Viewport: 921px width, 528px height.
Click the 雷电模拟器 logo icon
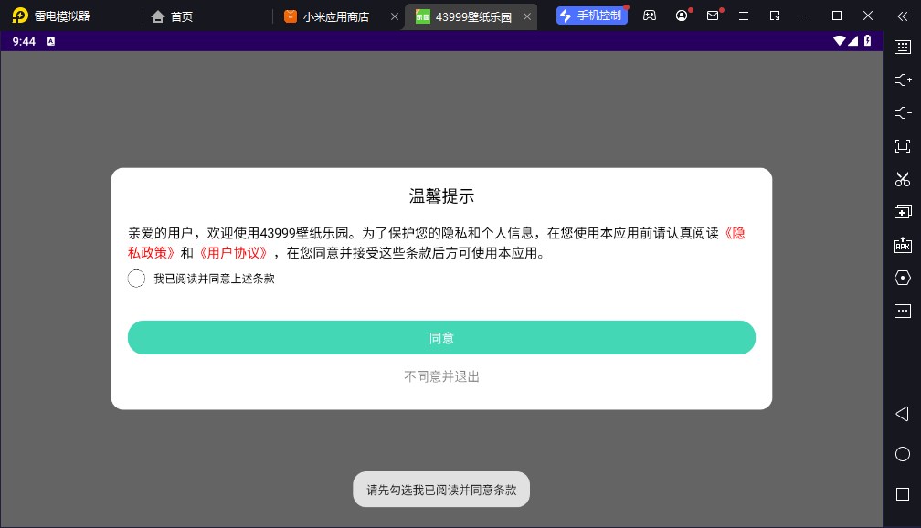click(20, 16)
